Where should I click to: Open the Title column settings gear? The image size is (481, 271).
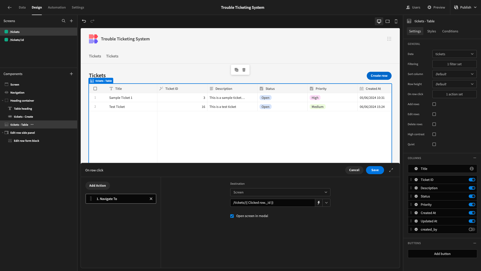[x=416, y=169]
